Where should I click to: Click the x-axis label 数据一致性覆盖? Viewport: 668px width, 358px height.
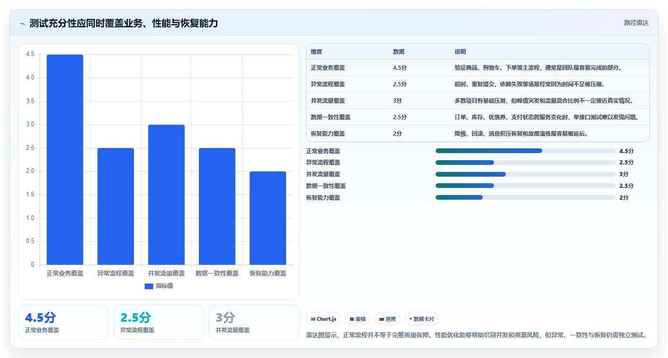pyautogui.click(x=217, y=273)
